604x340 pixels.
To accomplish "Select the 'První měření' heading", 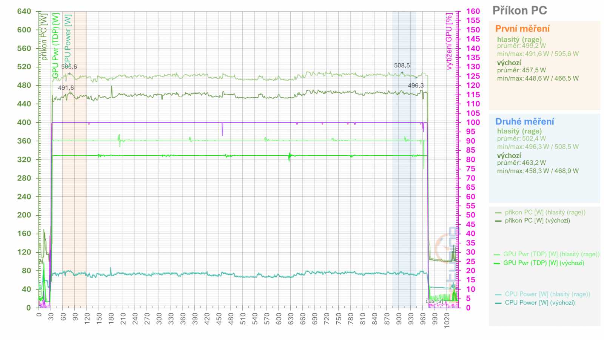I will point(522,29).
